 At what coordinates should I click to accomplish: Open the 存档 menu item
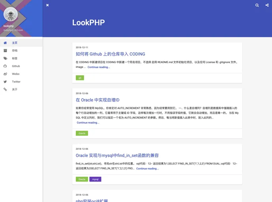coord(21,50)
